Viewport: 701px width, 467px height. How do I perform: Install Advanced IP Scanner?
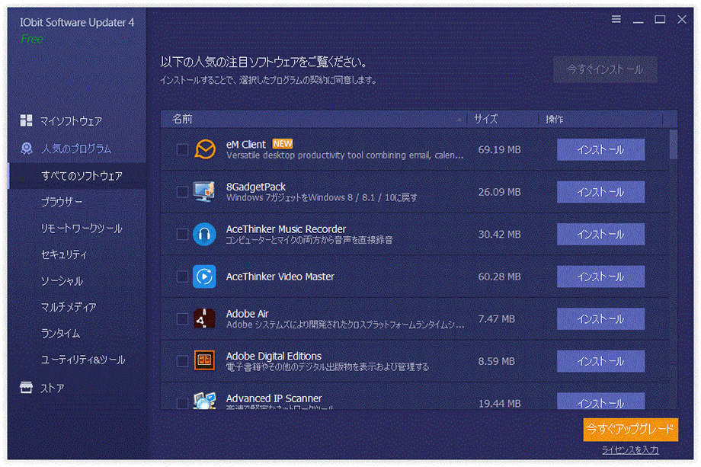click(x=600, y=401)
